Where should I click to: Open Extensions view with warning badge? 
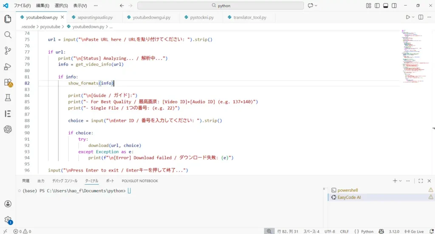8,82
